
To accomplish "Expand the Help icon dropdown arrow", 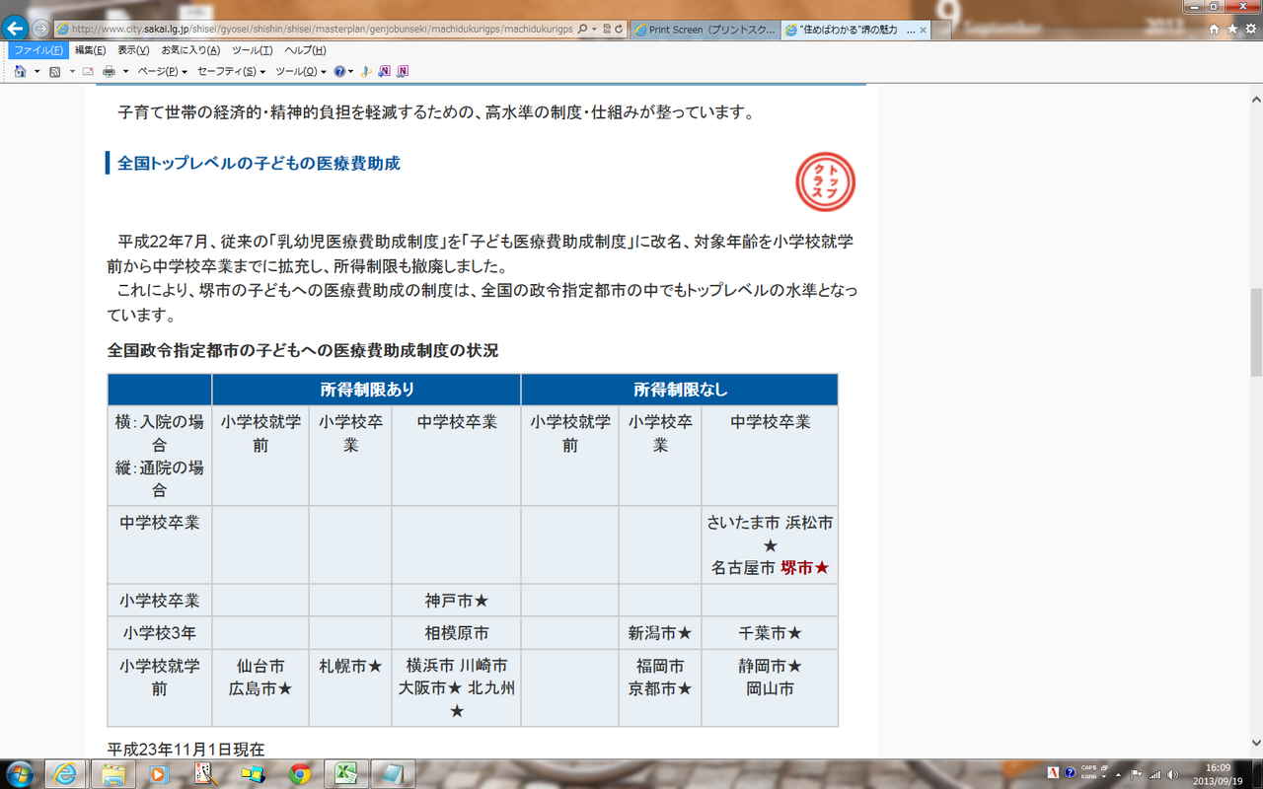I will click(351, 71).
